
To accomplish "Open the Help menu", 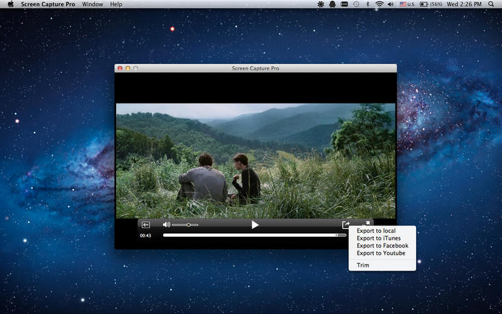I will click(116, 4).
